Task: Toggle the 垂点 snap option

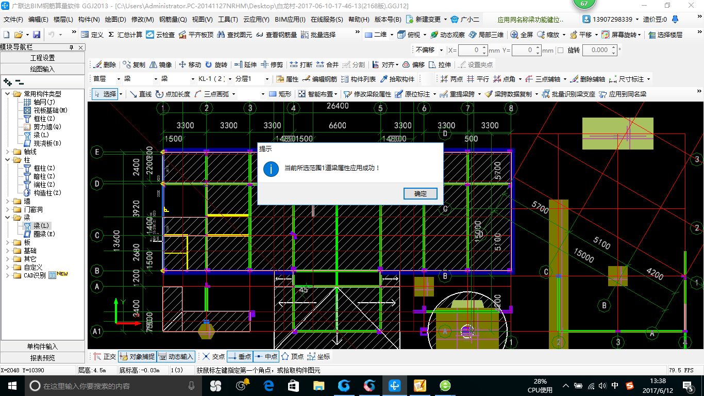Action: (240, 356)
